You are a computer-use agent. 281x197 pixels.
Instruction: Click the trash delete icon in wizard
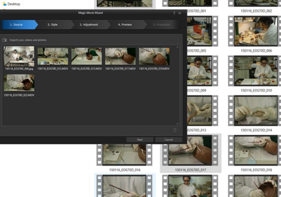click(x=175, y=130)
